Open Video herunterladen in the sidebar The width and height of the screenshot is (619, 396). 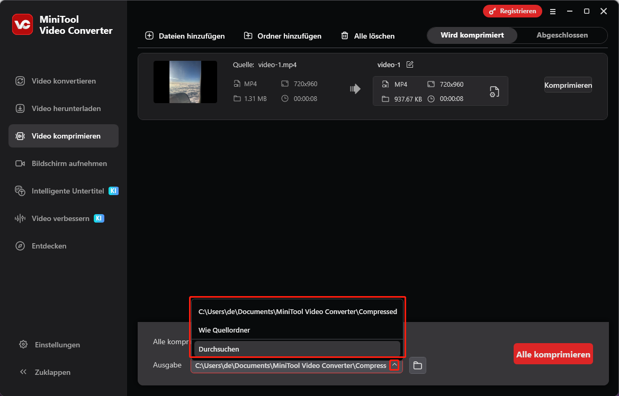click(x=63, y=108)
